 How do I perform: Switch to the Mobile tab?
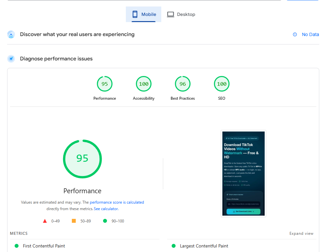[143, 14]
